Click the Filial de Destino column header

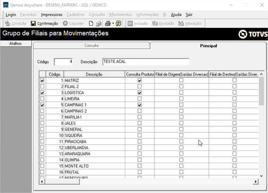click(x=233, y=74)
